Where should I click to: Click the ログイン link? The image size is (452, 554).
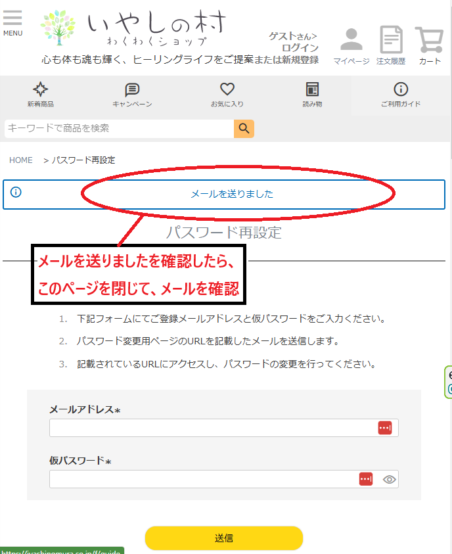point(300,48)
